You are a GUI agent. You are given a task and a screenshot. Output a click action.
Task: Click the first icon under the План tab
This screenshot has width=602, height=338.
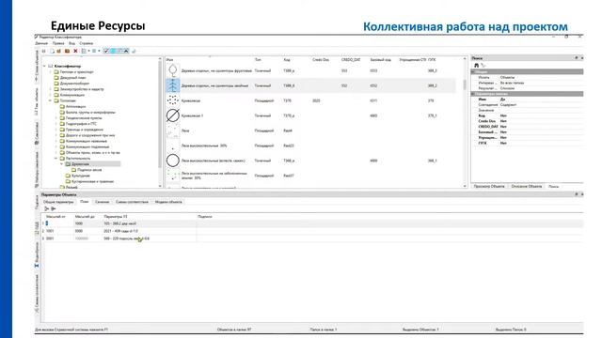pos(46,208)
